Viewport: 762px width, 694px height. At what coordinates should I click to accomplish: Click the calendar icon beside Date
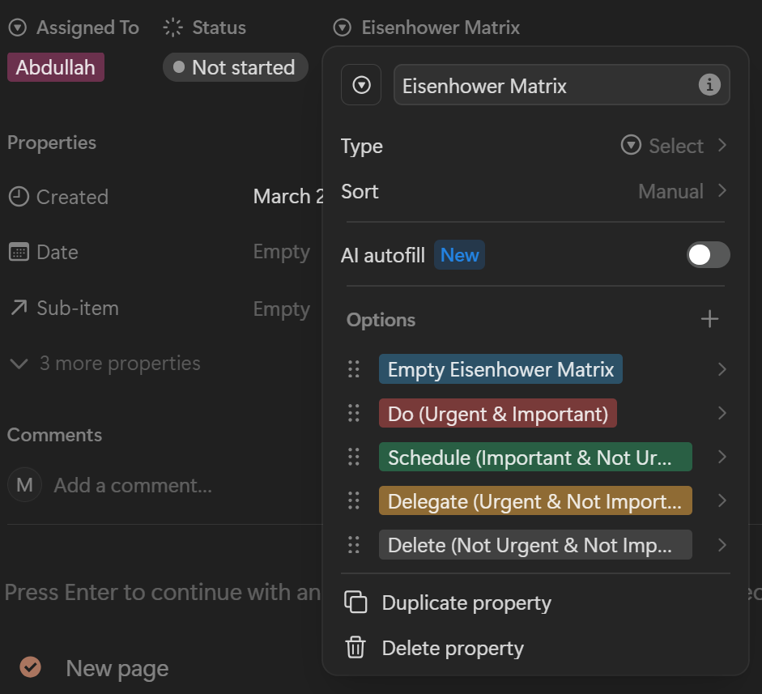click(x=19, y=252)
